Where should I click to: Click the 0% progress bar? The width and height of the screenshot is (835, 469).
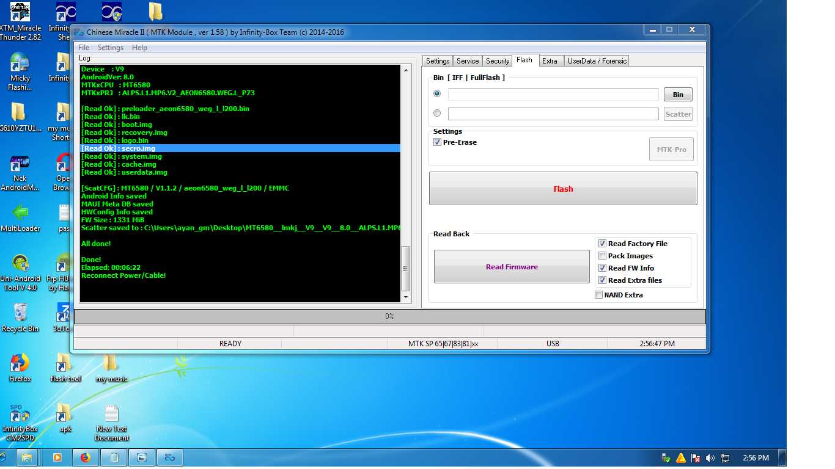tap(389, 316)
